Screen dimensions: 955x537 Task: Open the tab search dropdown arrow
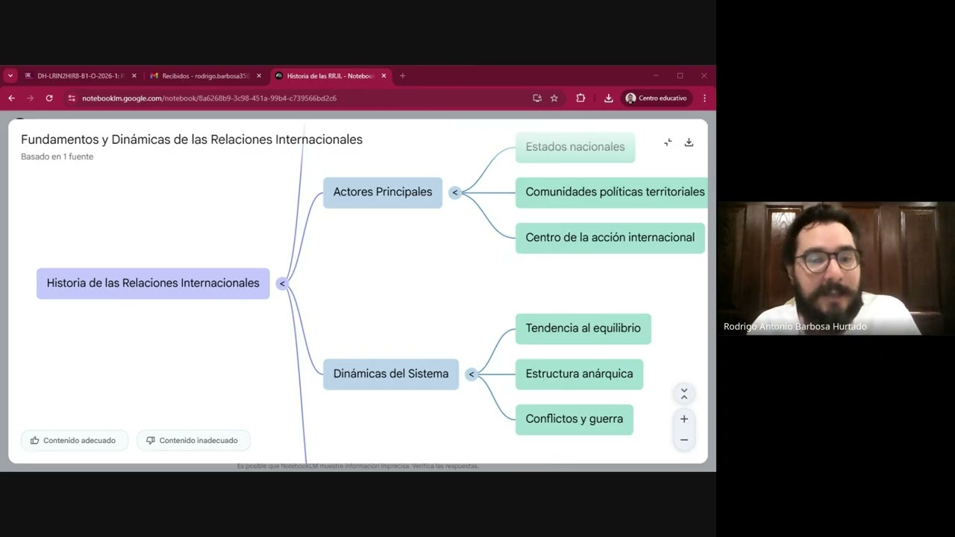point(10,75)
